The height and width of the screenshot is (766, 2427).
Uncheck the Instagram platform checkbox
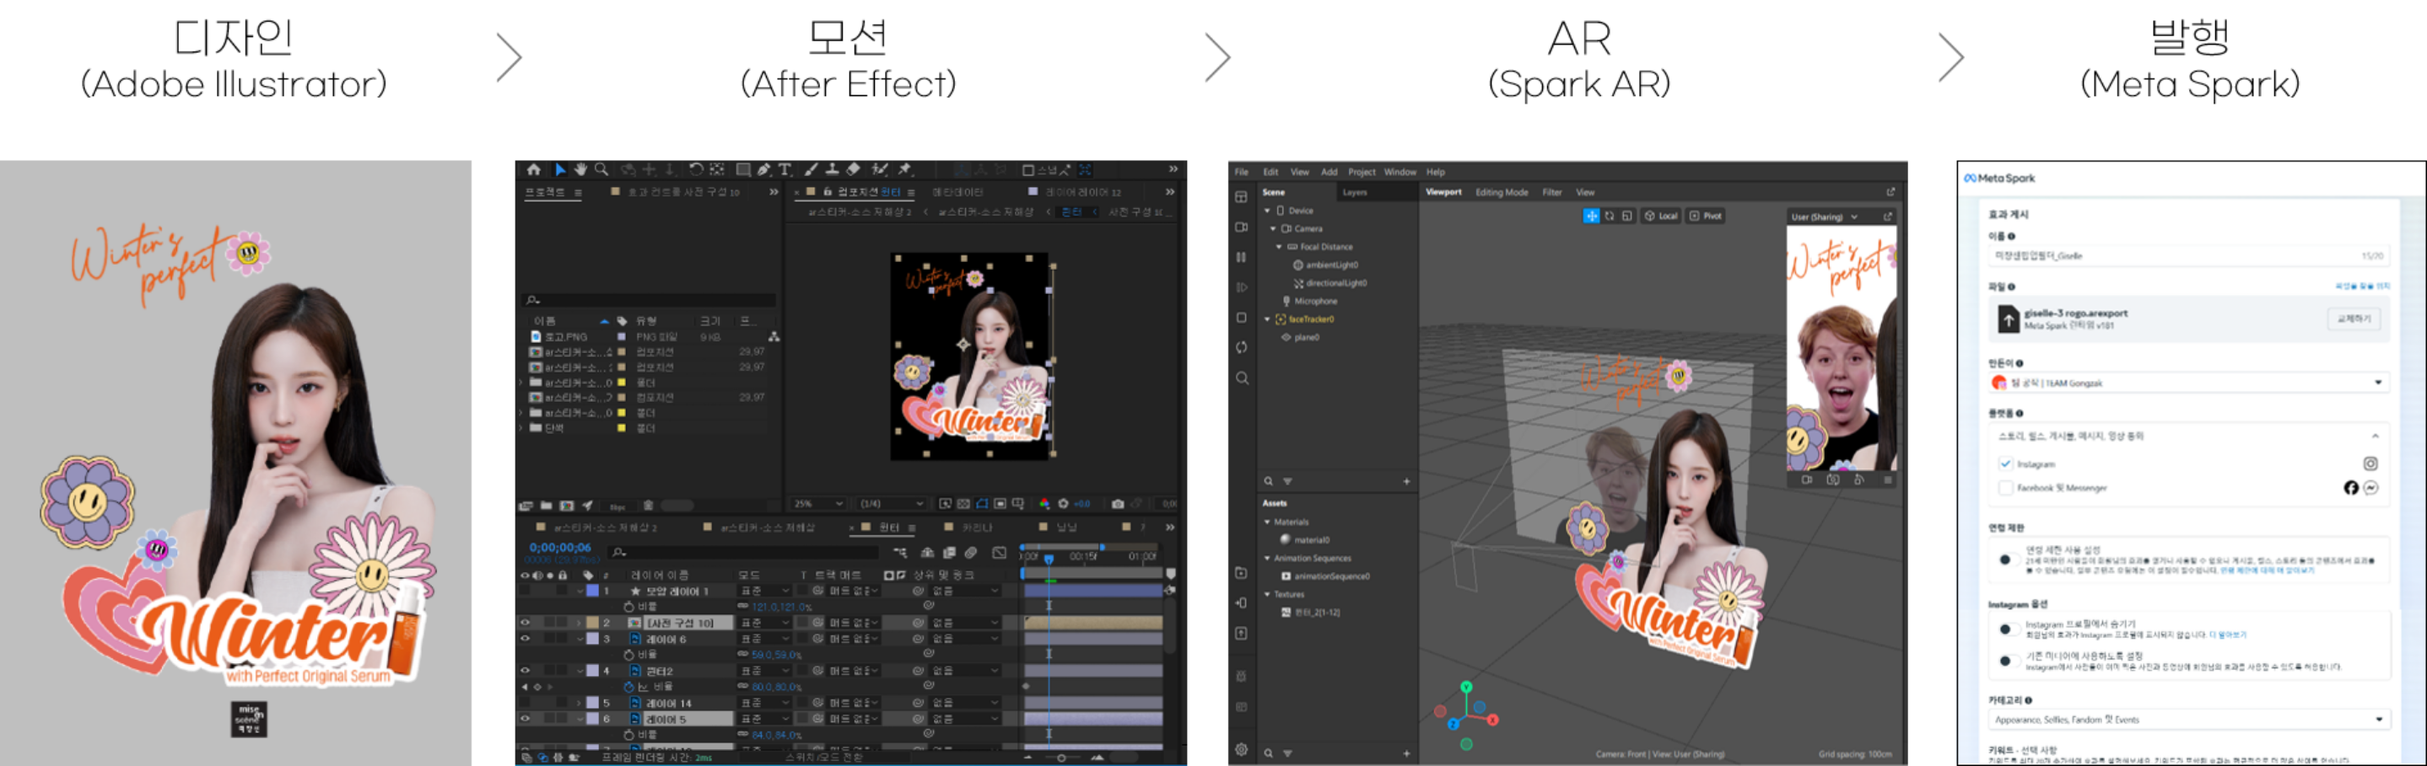pos(2005,464)
